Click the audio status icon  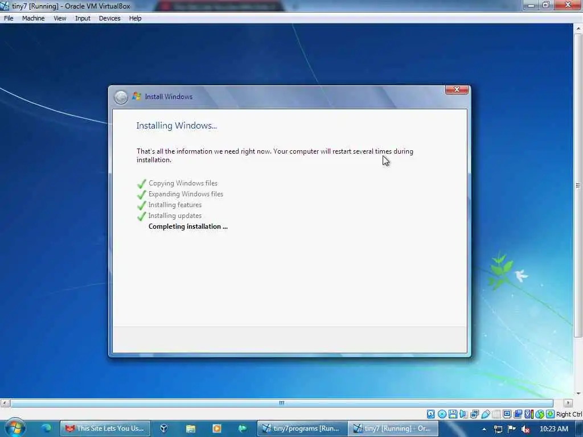click(x=463, y=414)
